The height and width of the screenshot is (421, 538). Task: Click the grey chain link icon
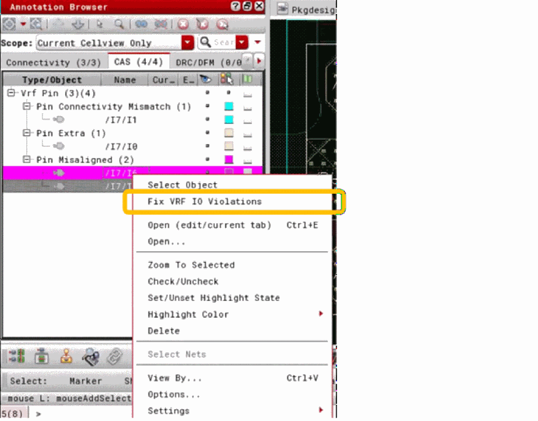115,357
